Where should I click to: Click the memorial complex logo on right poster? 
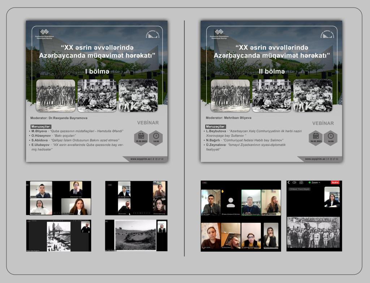(327, 34)
